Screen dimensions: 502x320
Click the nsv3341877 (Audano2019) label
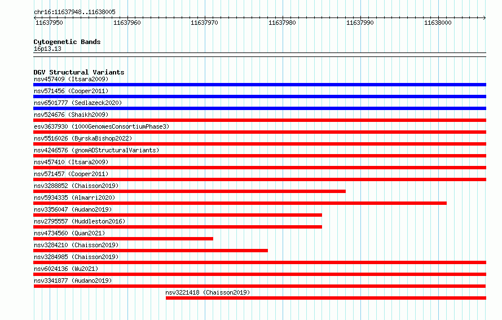pyautogui.click(x=73, y=280)
